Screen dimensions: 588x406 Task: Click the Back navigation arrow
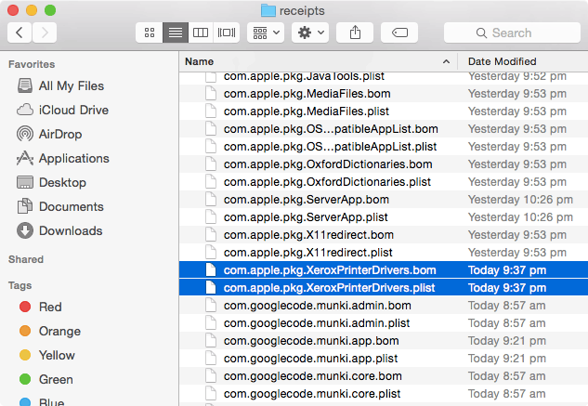[x=20, y=33]
